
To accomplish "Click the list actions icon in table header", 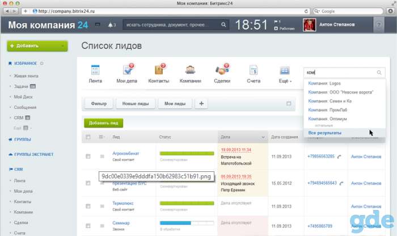I will pyautogui.click(x=102, y=137).
